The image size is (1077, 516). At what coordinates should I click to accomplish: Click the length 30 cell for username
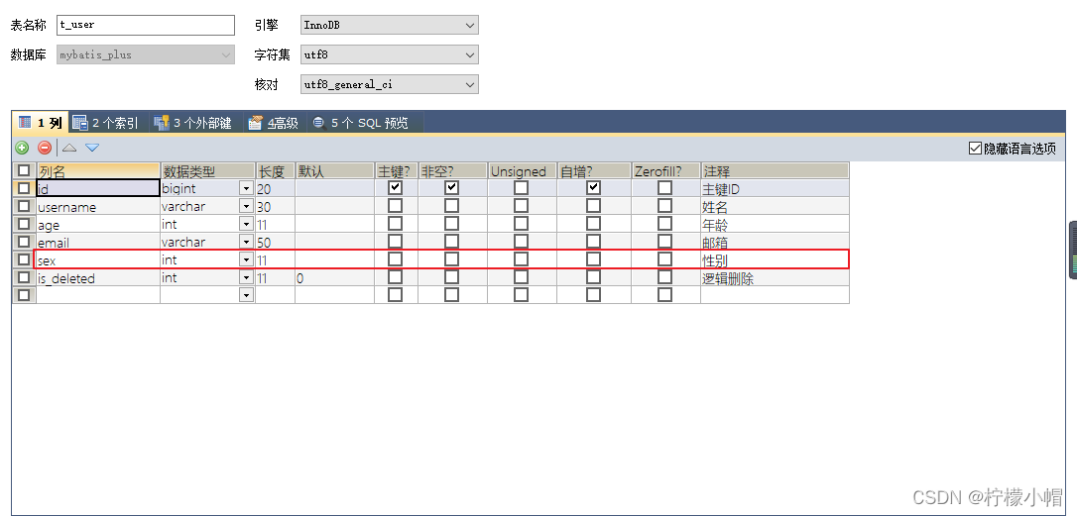point(276,206)
